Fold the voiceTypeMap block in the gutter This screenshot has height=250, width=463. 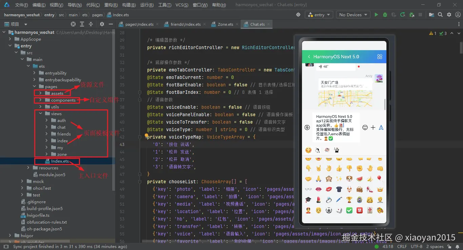(x=139, y=137)
